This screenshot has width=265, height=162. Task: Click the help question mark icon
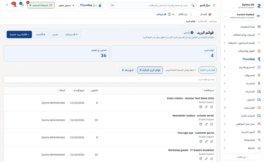[7, 5]
